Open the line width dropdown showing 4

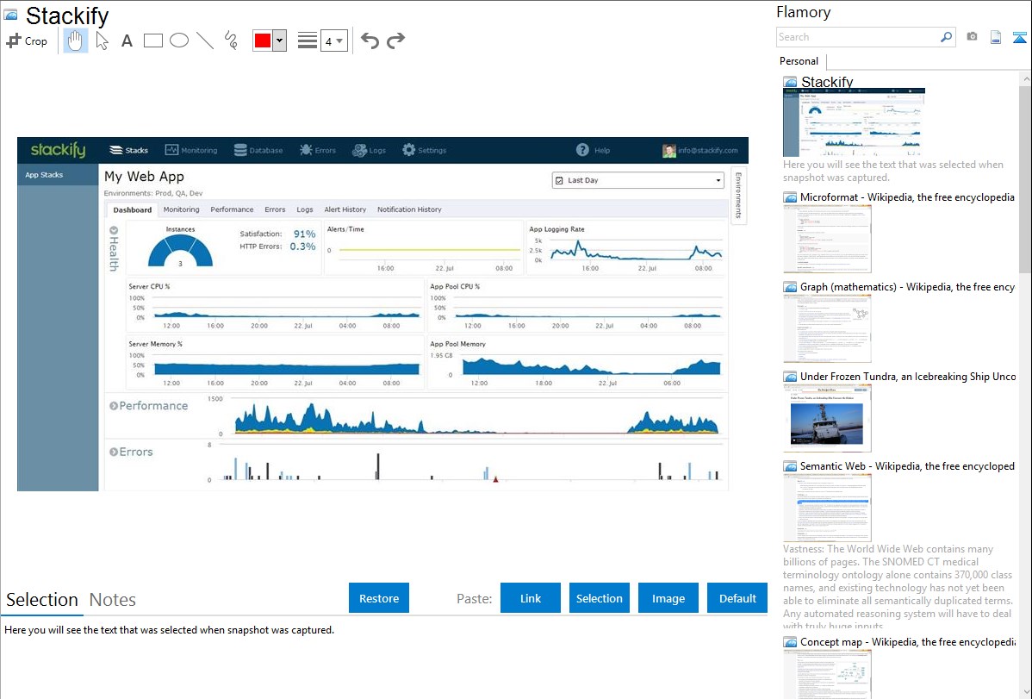click(333, 41)
